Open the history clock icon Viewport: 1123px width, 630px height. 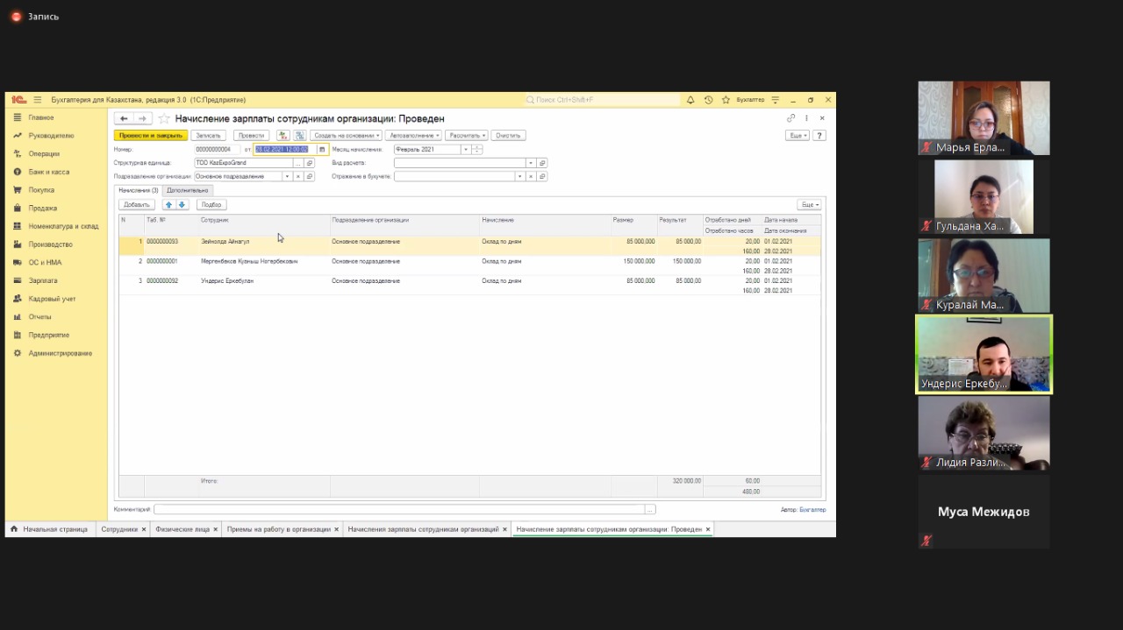point(708,100)
